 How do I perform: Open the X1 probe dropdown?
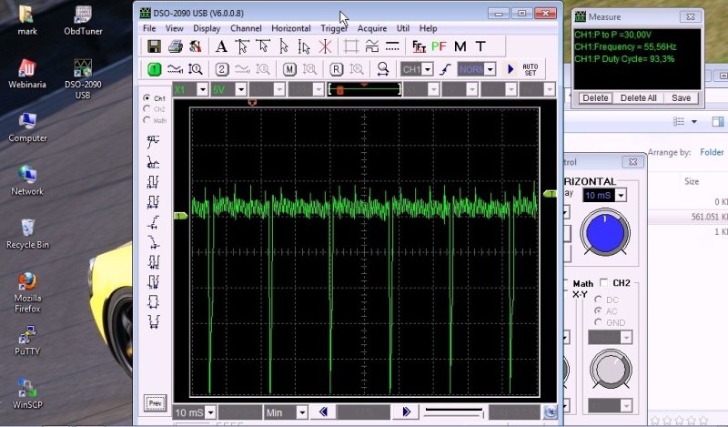[202, 88]
